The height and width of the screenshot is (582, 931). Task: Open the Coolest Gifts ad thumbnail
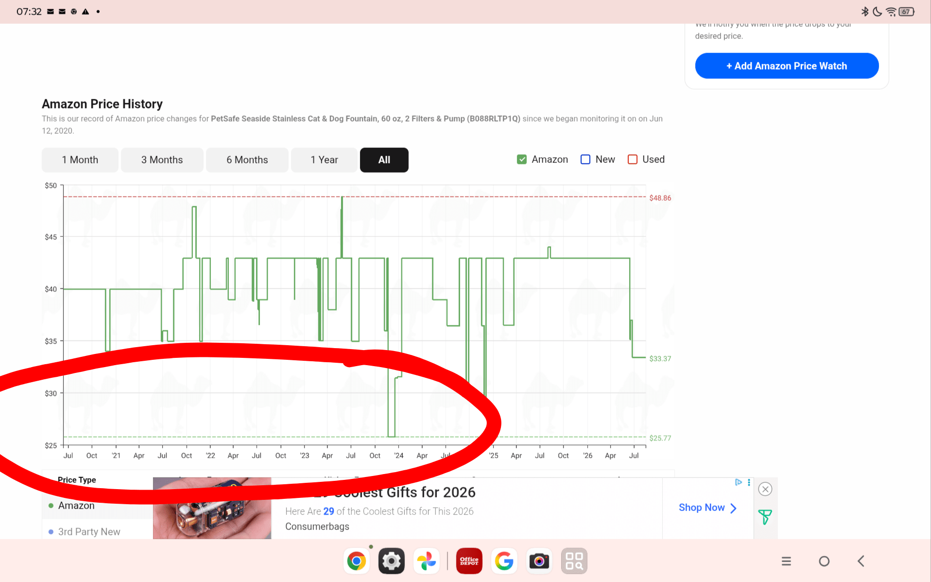212,508
